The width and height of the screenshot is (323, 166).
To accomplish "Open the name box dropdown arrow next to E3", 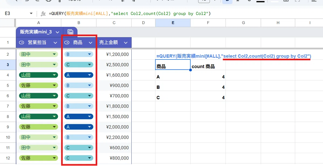I will pyautogui.click(x=31, y=13).
